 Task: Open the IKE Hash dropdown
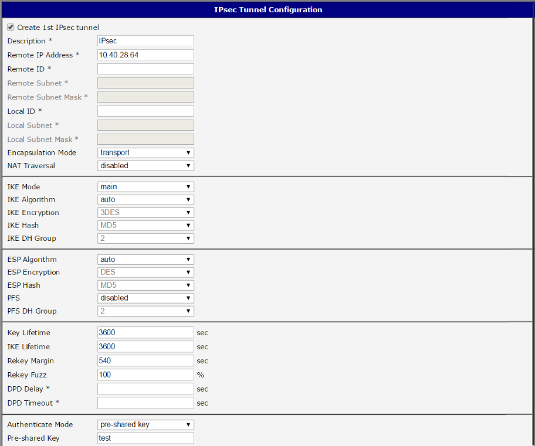coord(145,226)
